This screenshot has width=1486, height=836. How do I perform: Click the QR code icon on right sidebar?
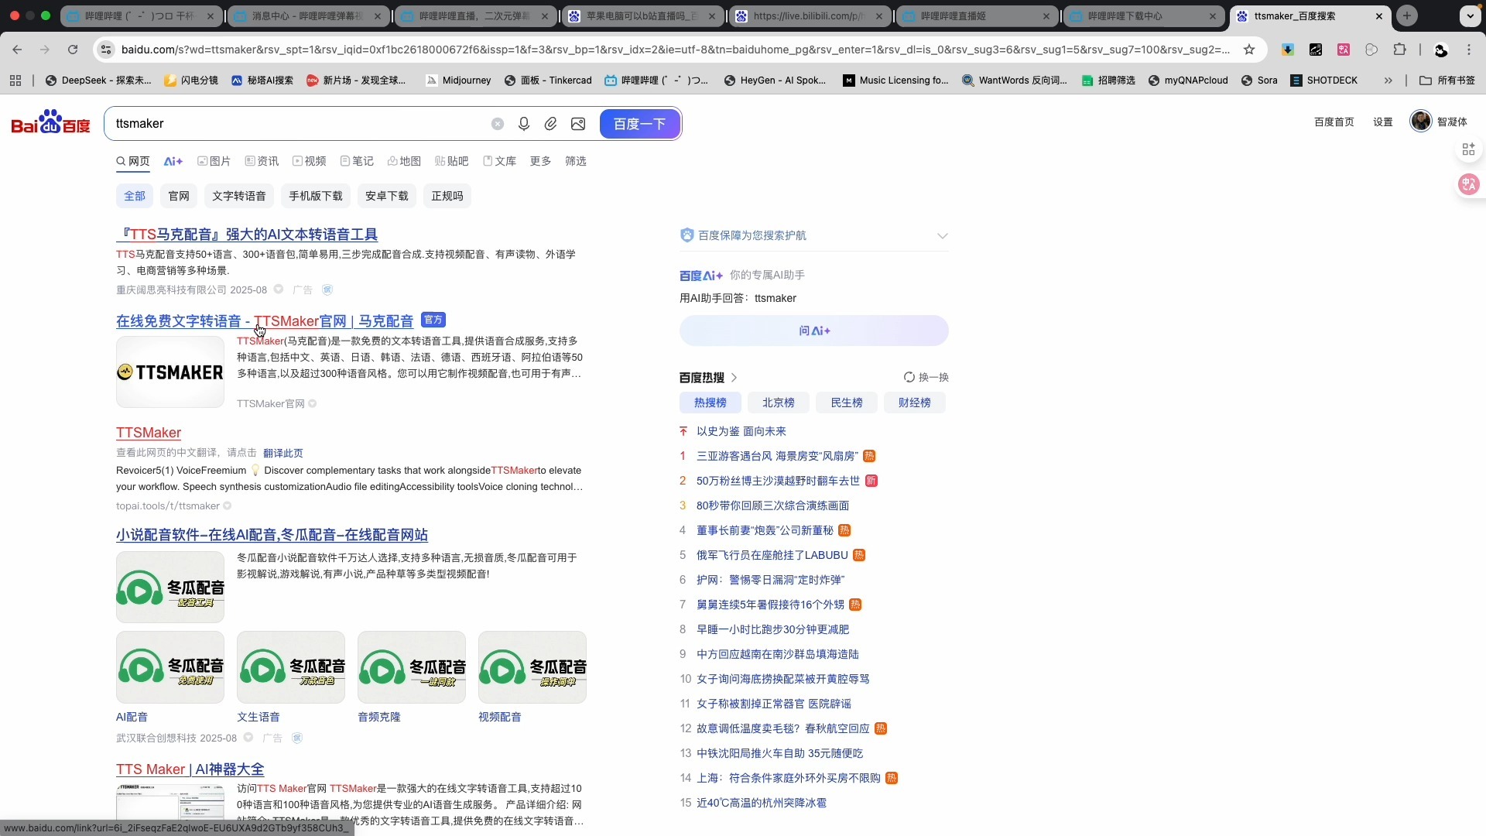click(x=1468, y=149)
